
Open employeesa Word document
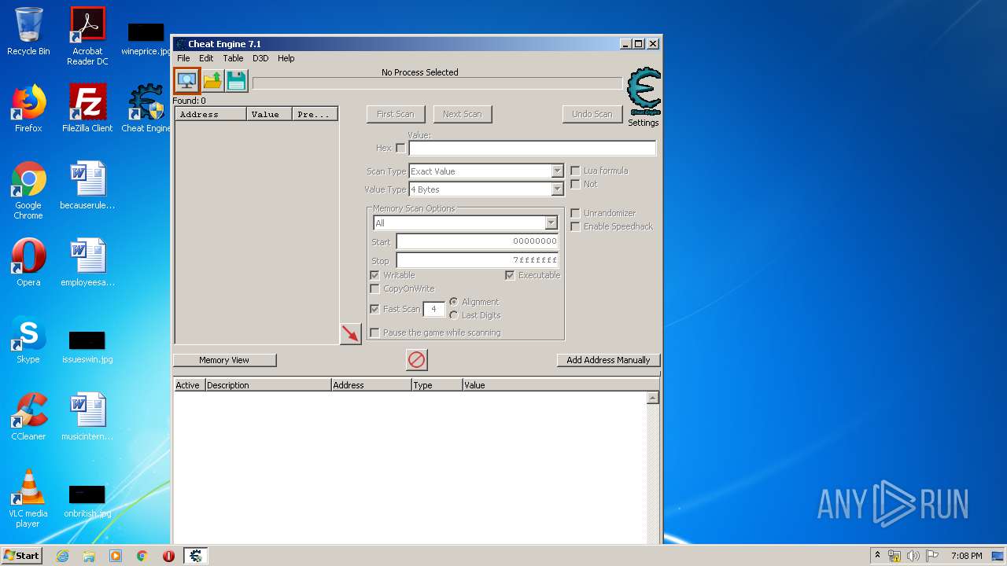(x=87, y=263)
